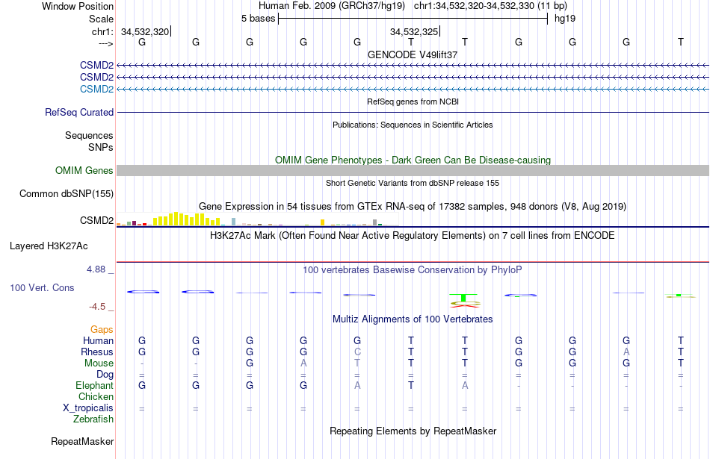
Task: Click the 34,532,325 position marker
Action: coord(414,31)
